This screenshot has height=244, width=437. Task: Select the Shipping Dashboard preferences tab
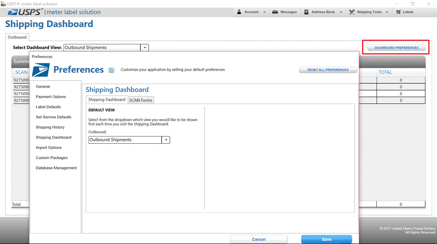click(107, 100)
